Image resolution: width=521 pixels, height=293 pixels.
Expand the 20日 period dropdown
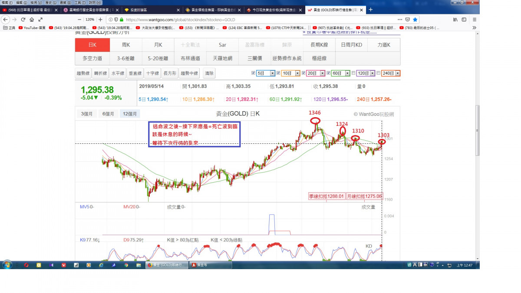[x=323, y=73]
